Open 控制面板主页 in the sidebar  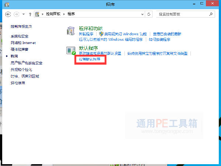coord(21,26)
